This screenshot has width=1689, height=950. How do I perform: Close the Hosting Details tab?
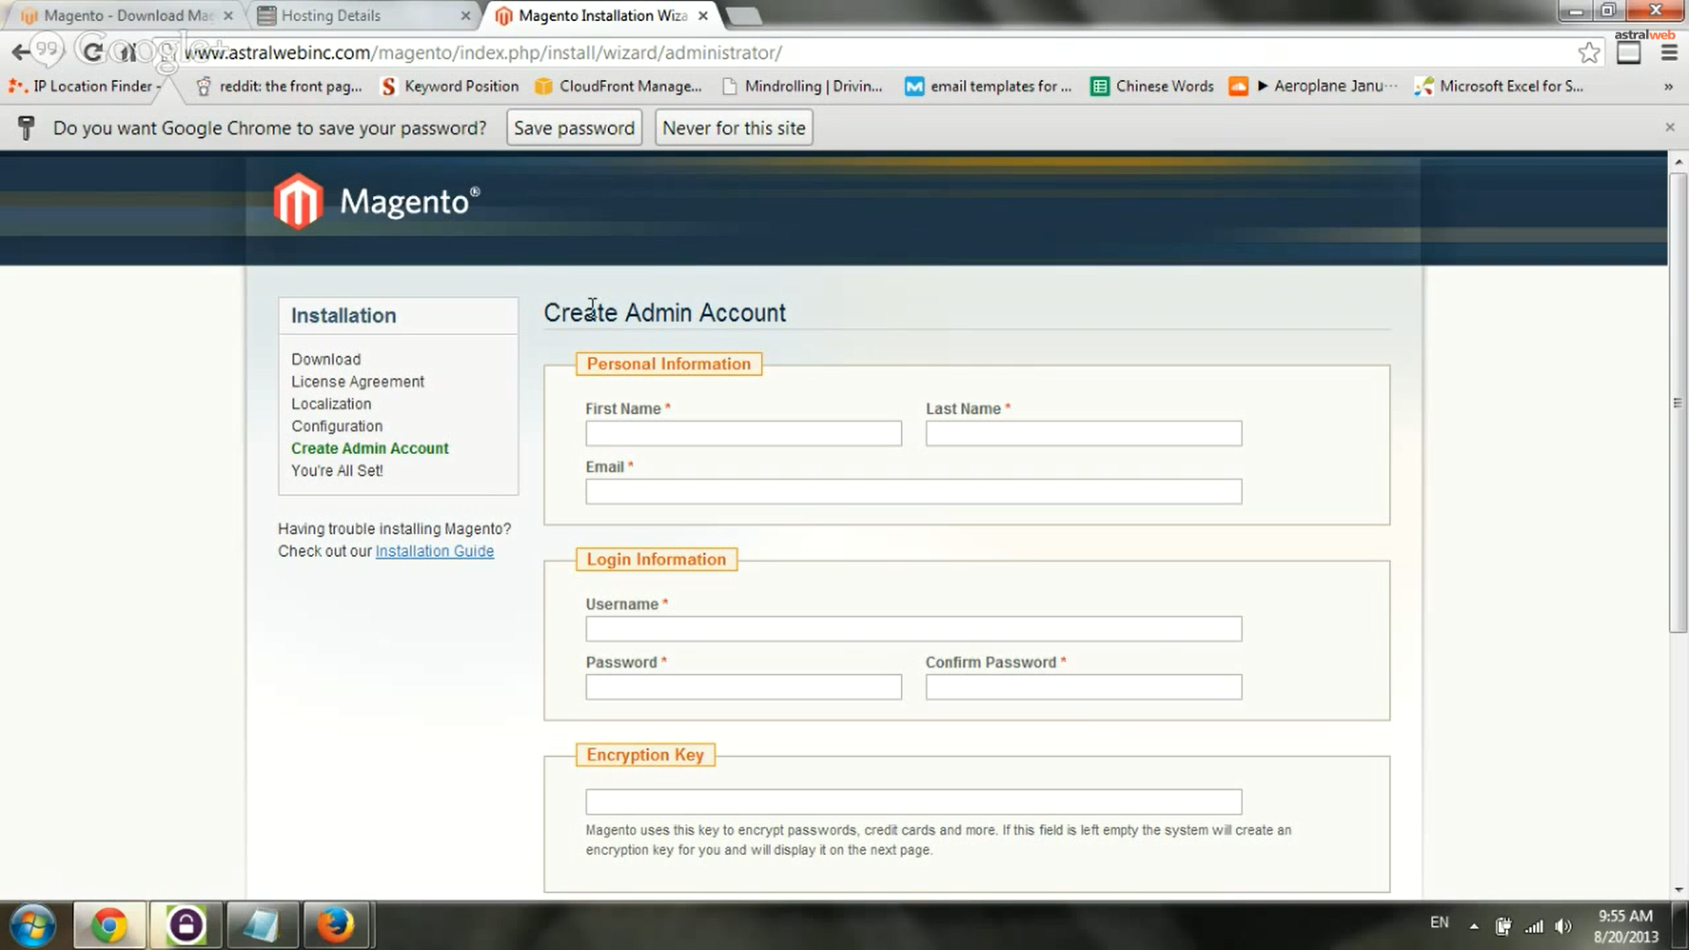pos(465,16)
